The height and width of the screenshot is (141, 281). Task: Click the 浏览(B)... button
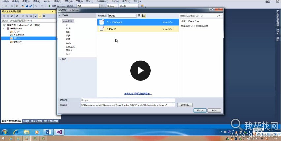click(185, 105)
